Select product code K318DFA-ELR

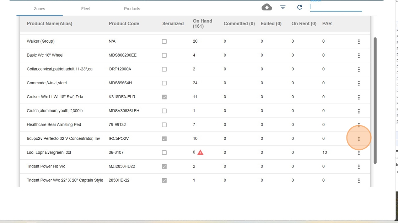point(122,97)
